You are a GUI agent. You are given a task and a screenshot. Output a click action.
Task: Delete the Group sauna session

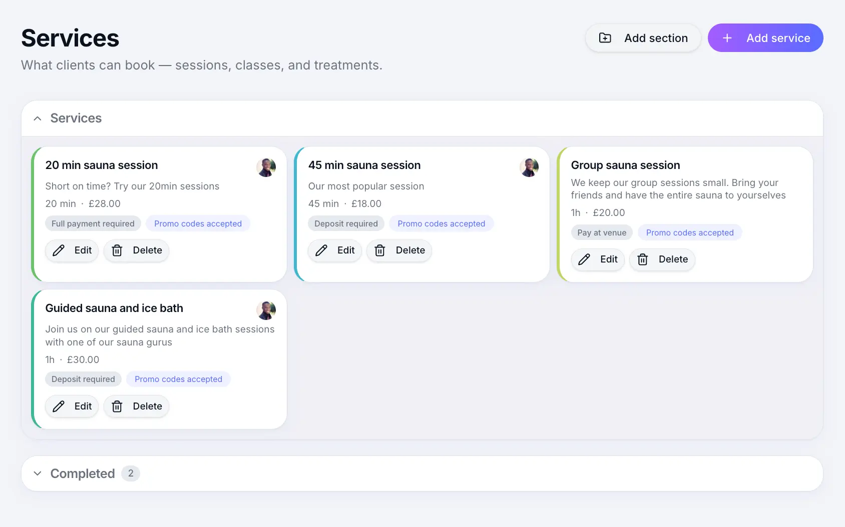[x=662, y=259]
